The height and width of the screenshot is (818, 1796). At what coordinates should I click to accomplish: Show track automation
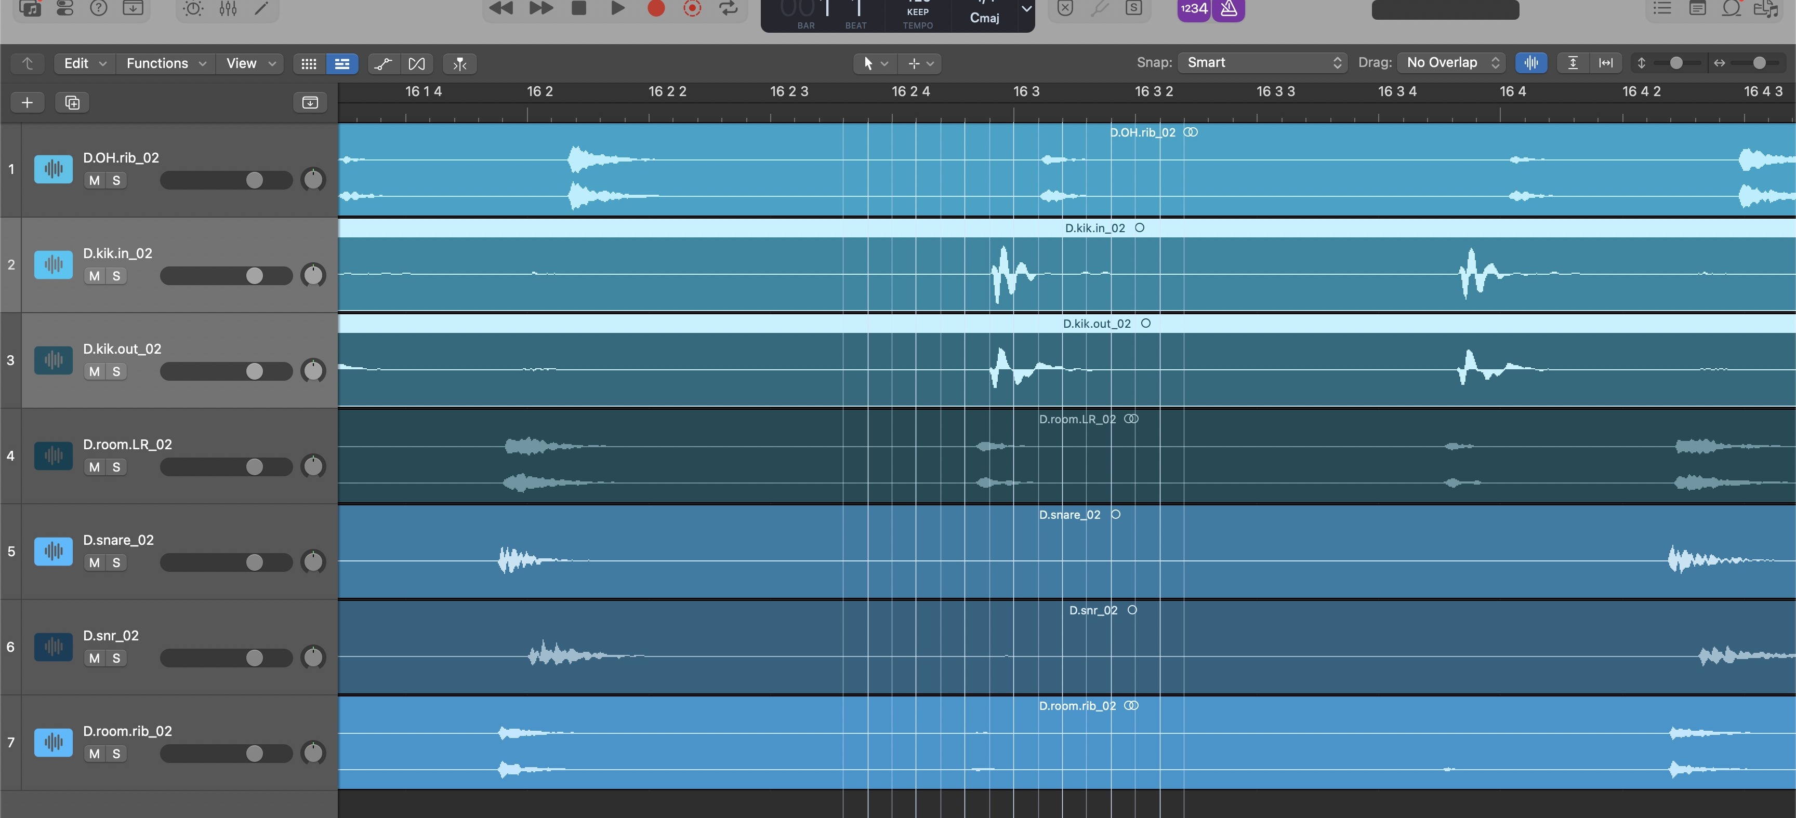384,63
